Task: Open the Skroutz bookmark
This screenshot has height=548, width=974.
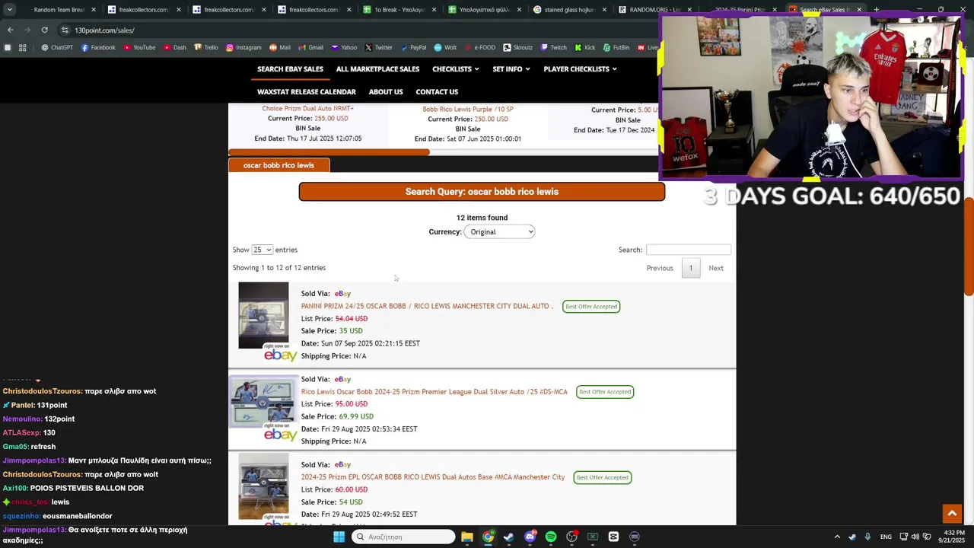Action: click(x=517, y=47)
